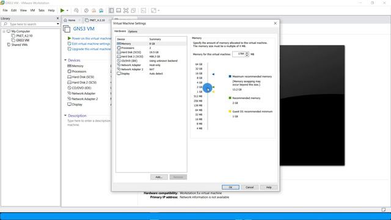Close the Library panel
391x220 pixels.
57,18
